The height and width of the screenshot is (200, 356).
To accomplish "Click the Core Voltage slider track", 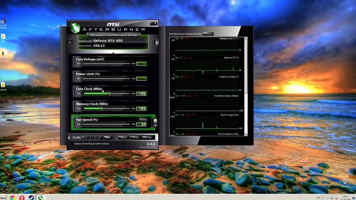I will [106, 64].
